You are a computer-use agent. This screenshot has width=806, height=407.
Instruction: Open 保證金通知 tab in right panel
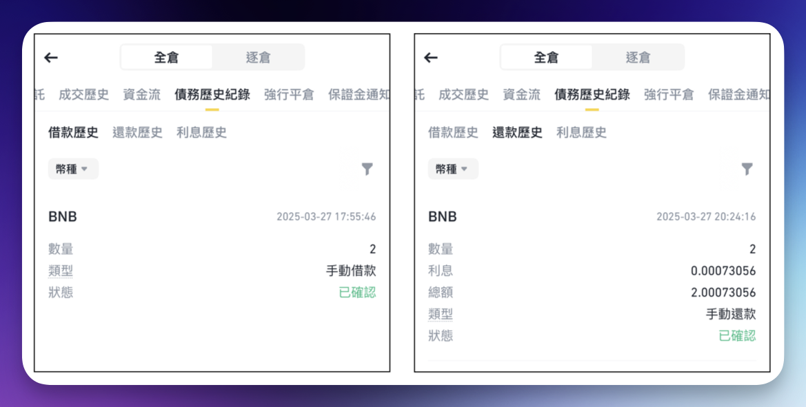click(x=738, y=94)
